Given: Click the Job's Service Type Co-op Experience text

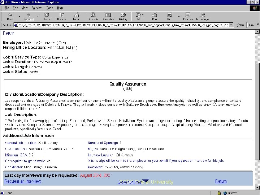Looking at the screenshot, I should (x=36, y=57).
